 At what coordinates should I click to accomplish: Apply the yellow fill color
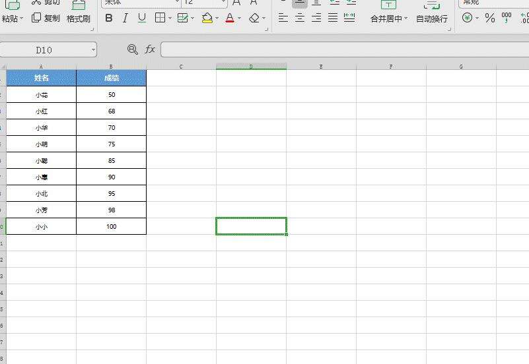click(x=207, y=18)
